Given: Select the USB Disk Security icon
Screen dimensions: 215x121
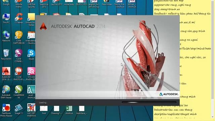Looking at the screenshot, I should coord(31,4).
